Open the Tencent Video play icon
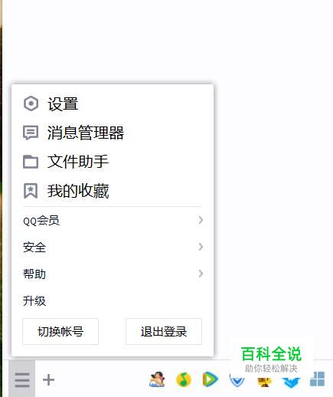This screenshot has width=333, height=397. [x=211, y=379]
